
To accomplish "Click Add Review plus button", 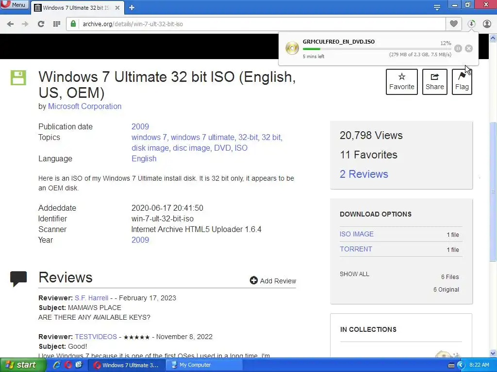I will click(273, 281).
